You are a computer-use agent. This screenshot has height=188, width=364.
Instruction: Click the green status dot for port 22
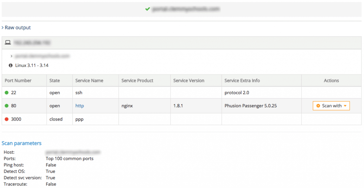click(x=6, y=93)
